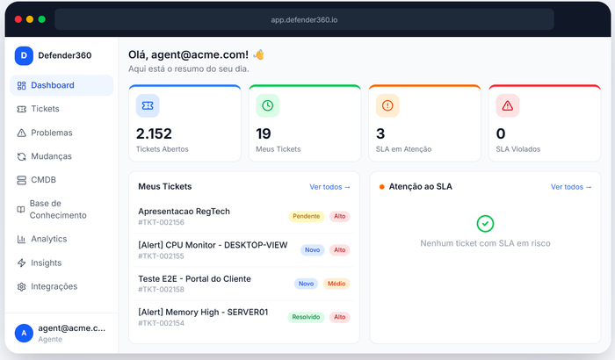Screen dimensions: 615x360
Task: Select CMDB in the sidebar menu
Action: click(43, 180)
